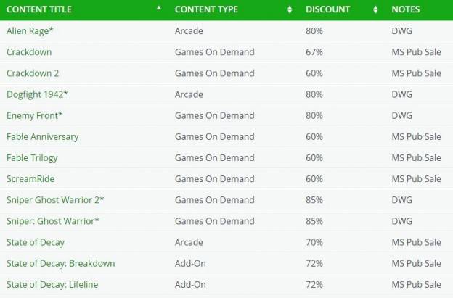Viewport: 453px width, 298px height.
Task: Open the Alien Rage* link
Action: pyautogui.click(x=30, y=31)
